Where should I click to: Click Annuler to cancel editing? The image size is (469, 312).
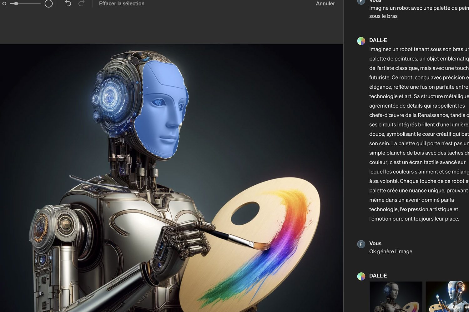tap(325, 3)
